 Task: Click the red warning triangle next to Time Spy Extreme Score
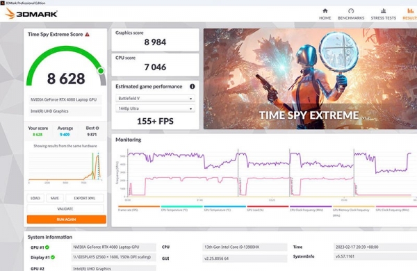88,34
